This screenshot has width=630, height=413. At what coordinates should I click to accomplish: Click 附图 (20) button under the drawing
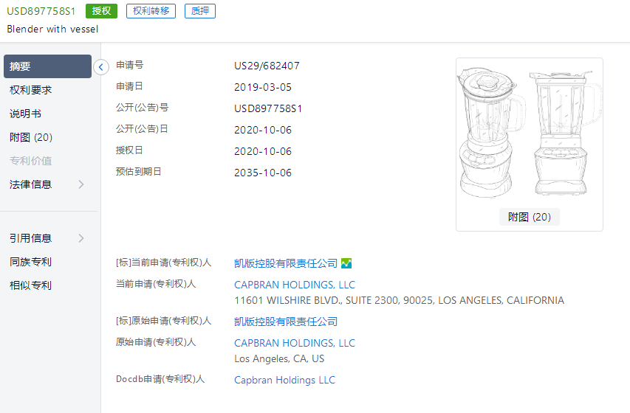530,217
